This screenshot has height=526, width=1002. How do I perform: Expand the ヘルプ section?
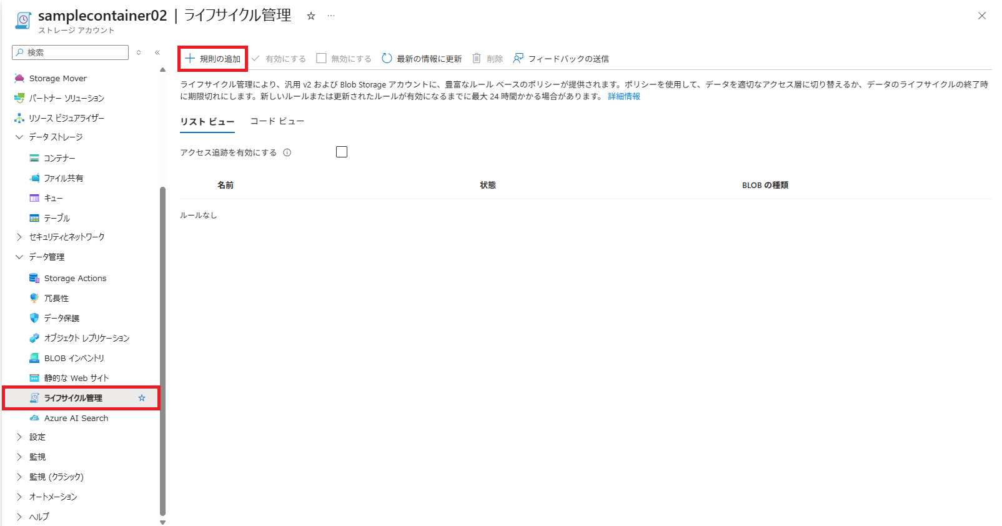(19, 517)
